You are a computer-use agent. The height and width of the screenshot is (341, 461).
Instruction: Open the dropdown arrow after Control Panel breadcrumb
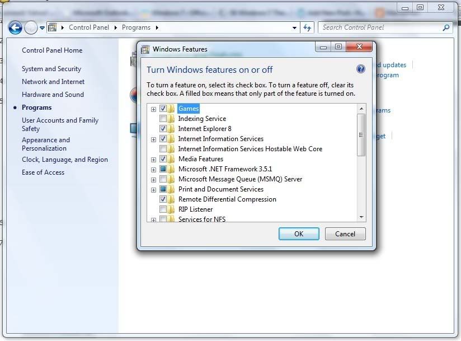click(116, 27)
